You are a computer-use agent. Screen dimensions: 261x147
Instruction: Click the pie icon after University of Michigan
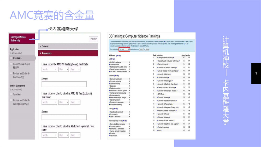pyautogui.click(x=171, y=74)
